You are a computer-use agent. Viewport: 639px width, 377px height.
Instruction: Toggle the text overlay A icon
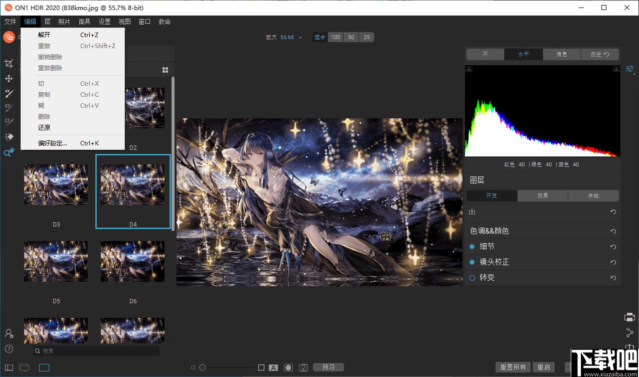tap(273, 367)
